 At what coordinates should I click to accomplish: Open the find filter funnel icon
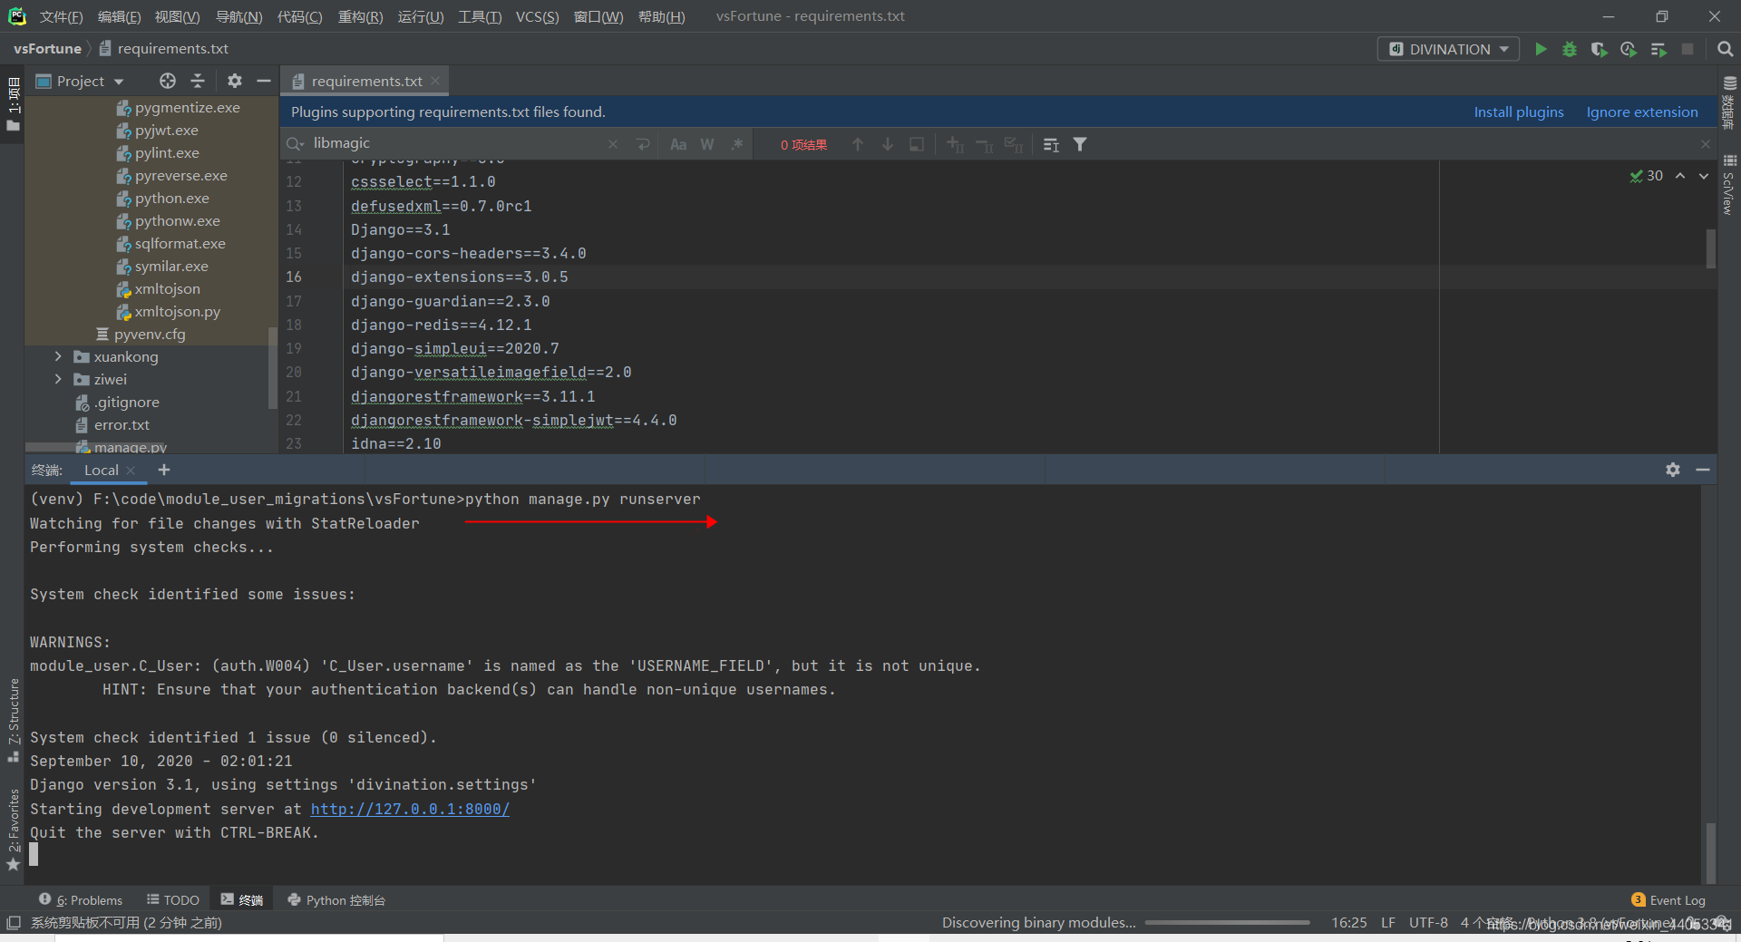click(x=1080, y=144)
